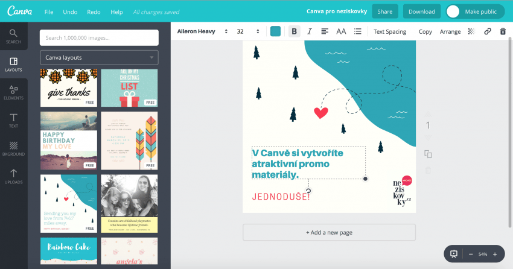Enter presentation mode
513x269 pixels.
click(454, 254)
